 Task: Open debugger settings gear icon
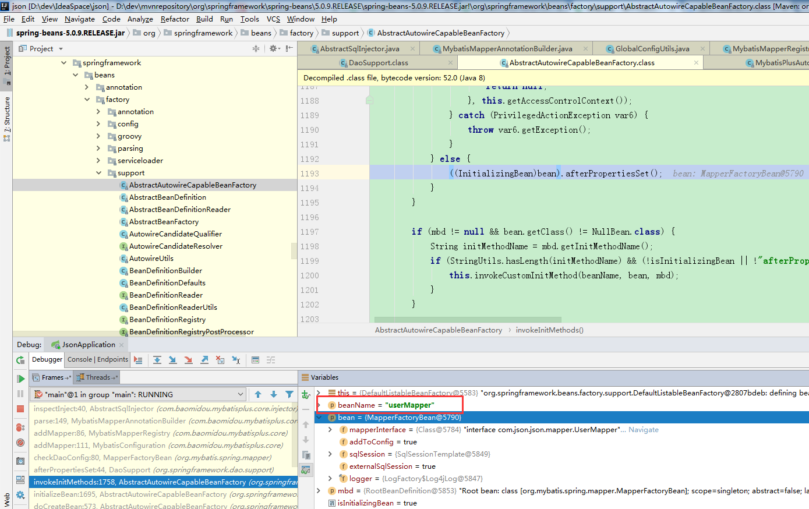coord(20,495)
